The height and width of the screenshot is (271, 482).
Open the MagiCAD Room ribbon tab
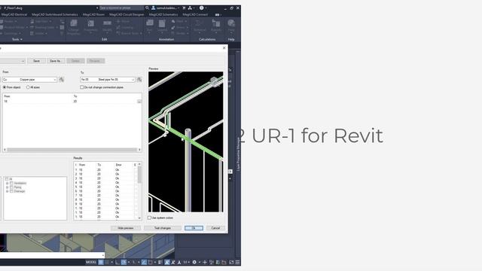[93, 14]
